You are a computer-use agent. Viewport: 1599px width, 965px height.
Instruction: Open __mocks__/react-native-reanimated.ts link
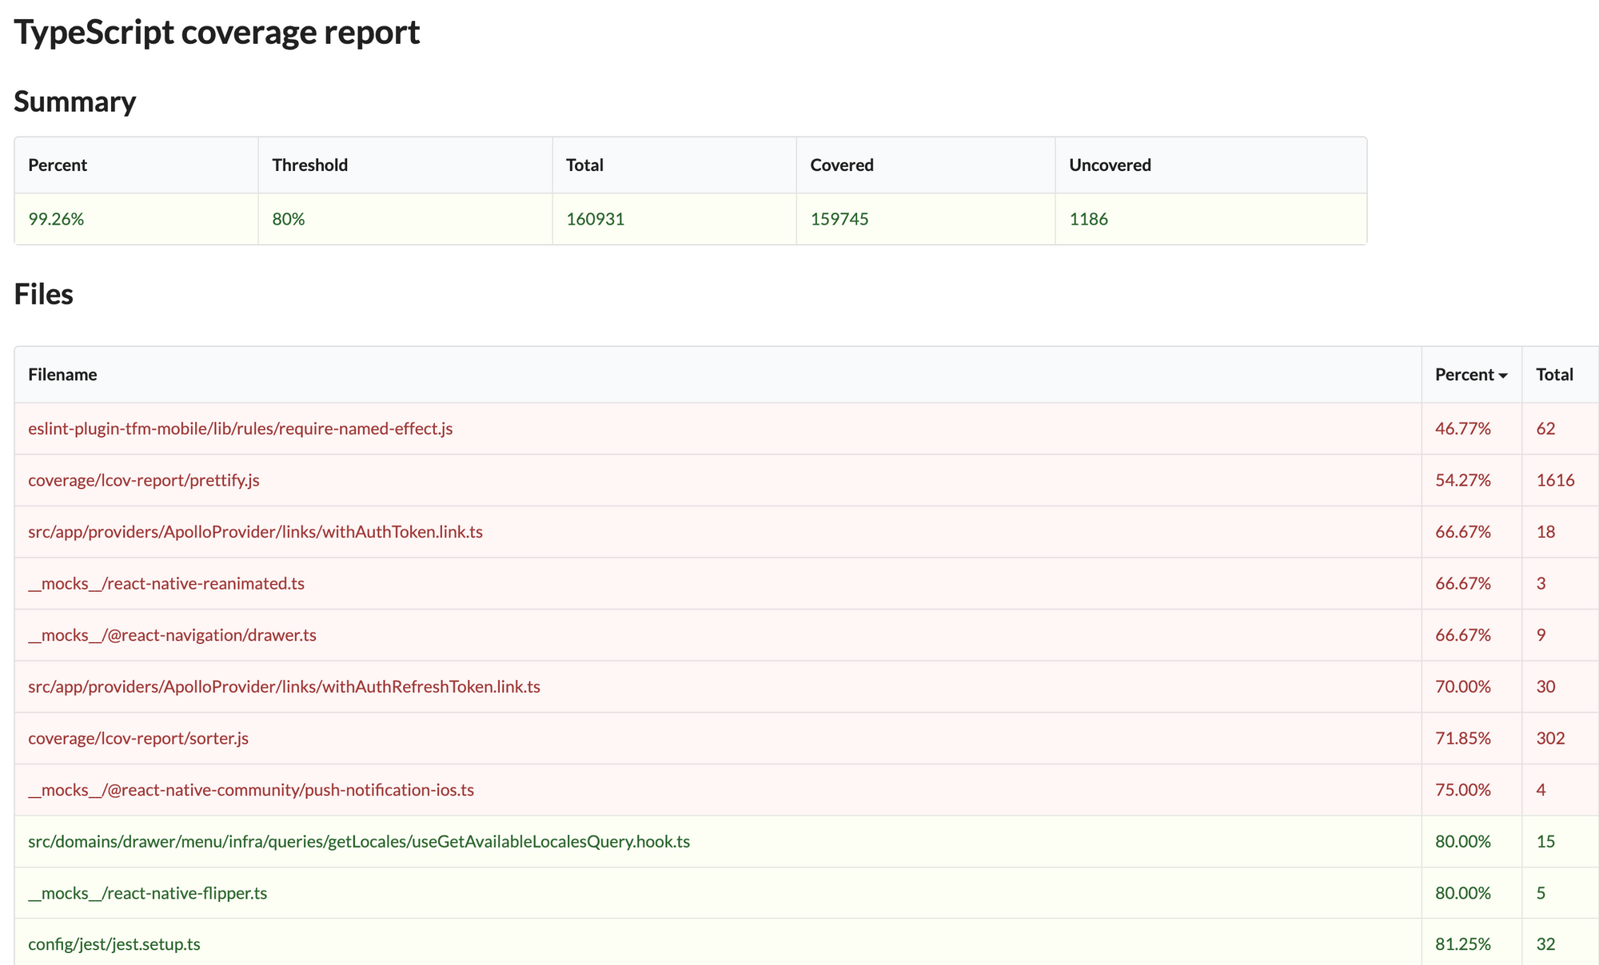(166, 584)
